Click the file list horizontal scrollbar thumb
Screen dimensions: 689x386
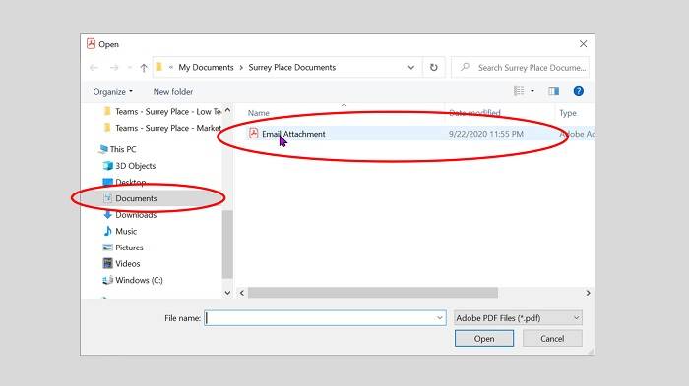373,293
